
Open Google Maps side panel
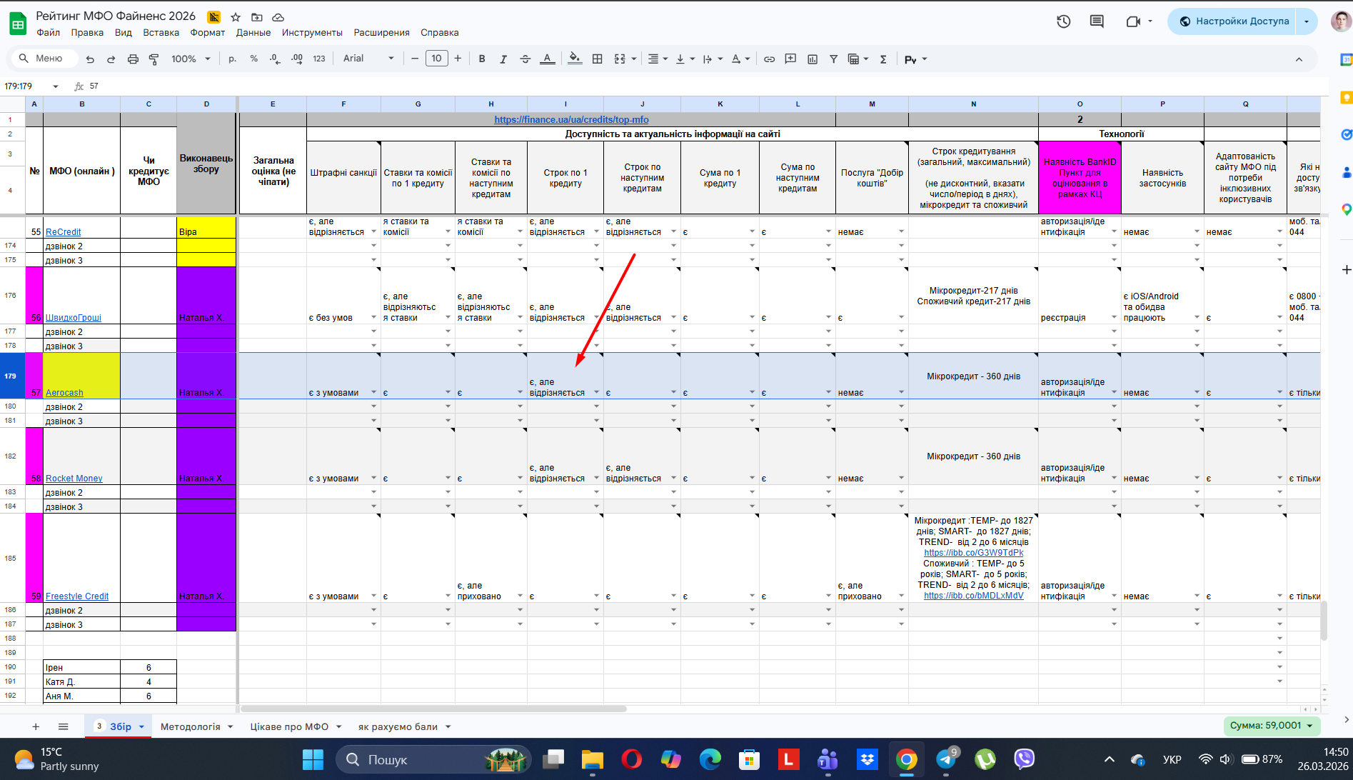[x=1346, y=209]
